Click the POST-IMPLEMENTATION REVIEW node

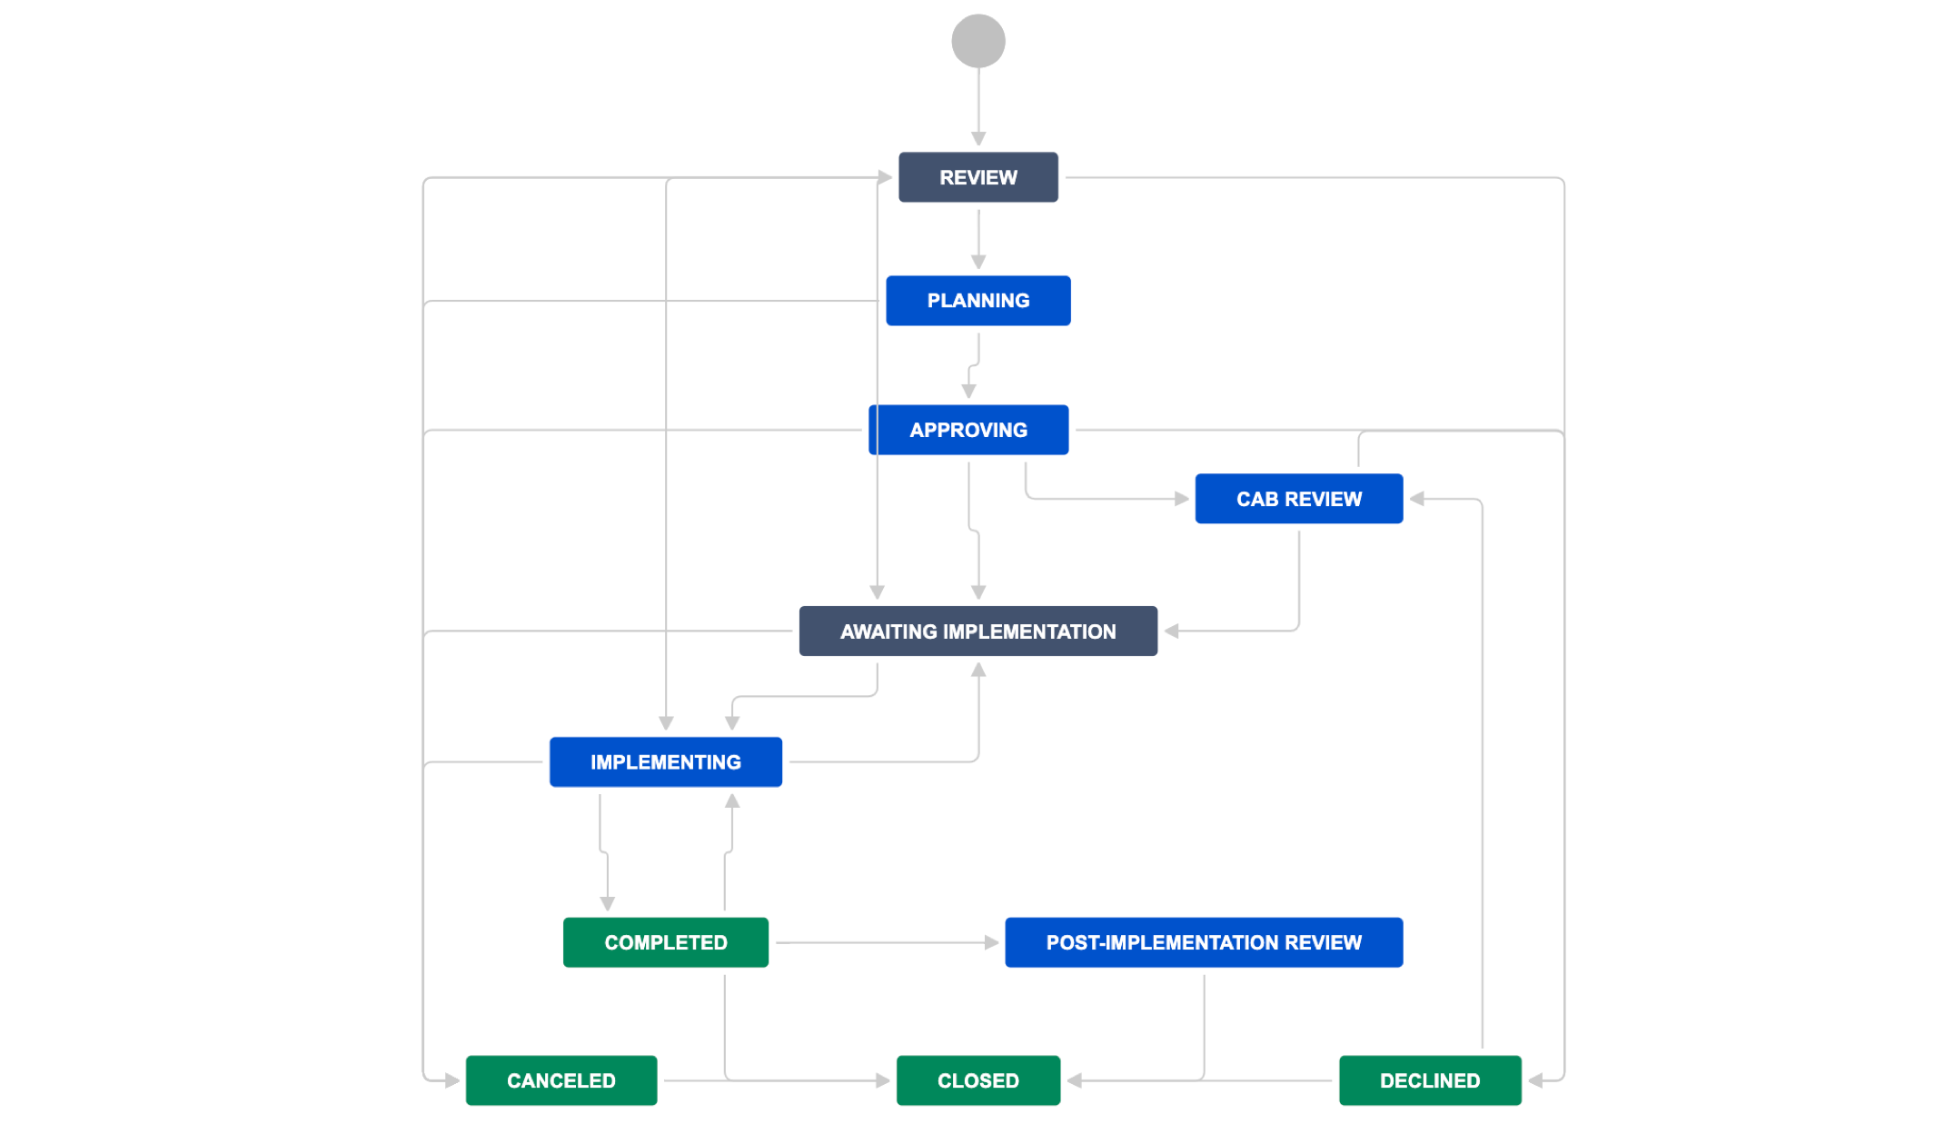pyautogui.click(x=1201, y=943)
